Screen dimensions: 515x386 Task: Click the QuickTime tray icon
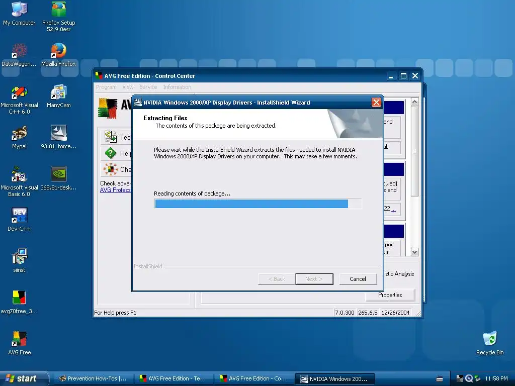pyautogui.click(x=469, y=378)
